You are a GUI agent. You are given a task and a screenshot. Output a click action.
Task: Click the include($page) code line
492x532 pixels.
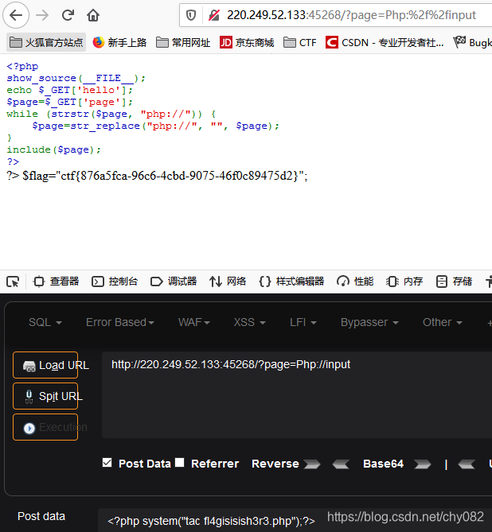click(x=53, y=150)
